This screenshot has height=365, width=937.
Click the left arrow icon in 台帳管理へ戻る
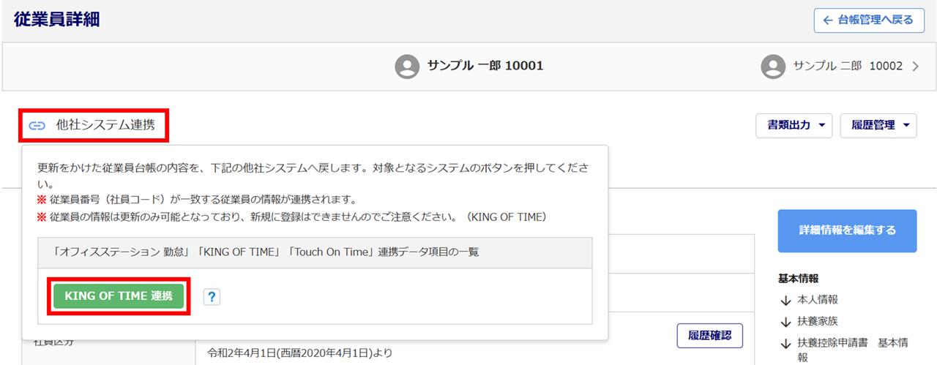tap(828, 20)
